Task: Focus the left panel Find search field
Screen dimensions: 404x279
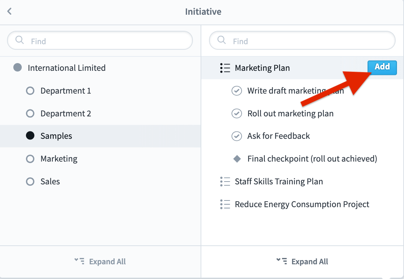Action: (x=100, y=40)
